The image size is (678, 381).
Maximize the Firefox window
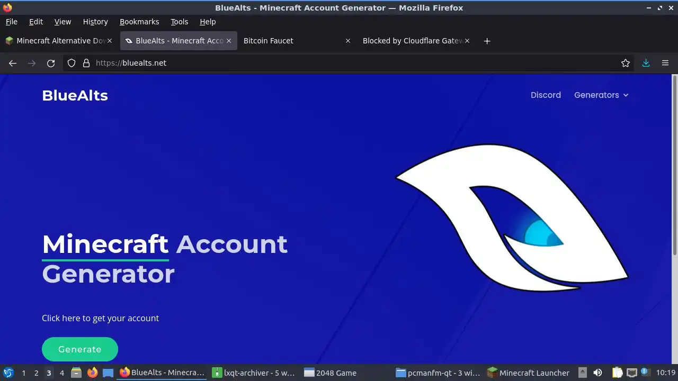pos(660,8)
